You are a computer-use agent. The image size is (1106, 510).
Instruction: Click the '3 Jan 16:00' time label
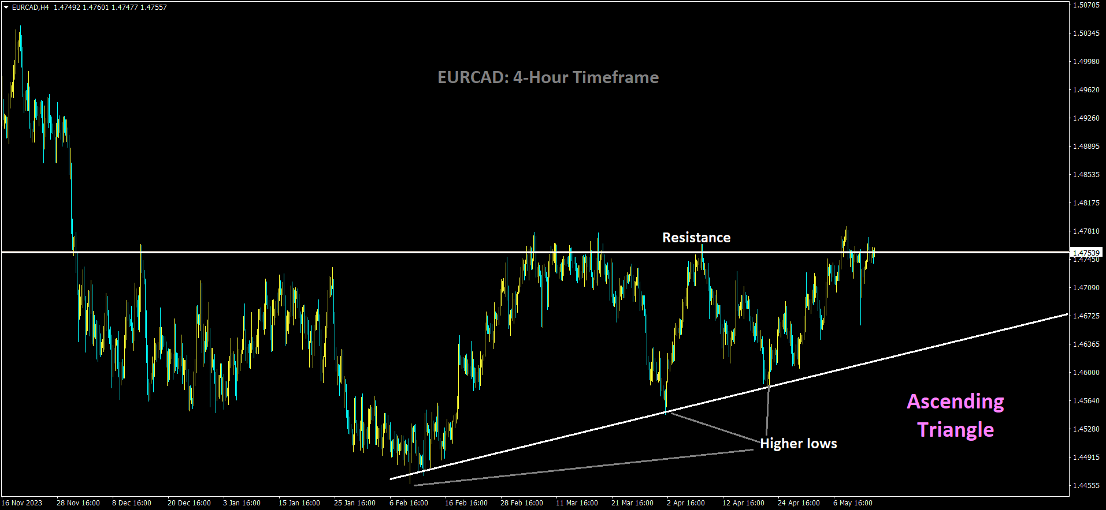point(242,502)
